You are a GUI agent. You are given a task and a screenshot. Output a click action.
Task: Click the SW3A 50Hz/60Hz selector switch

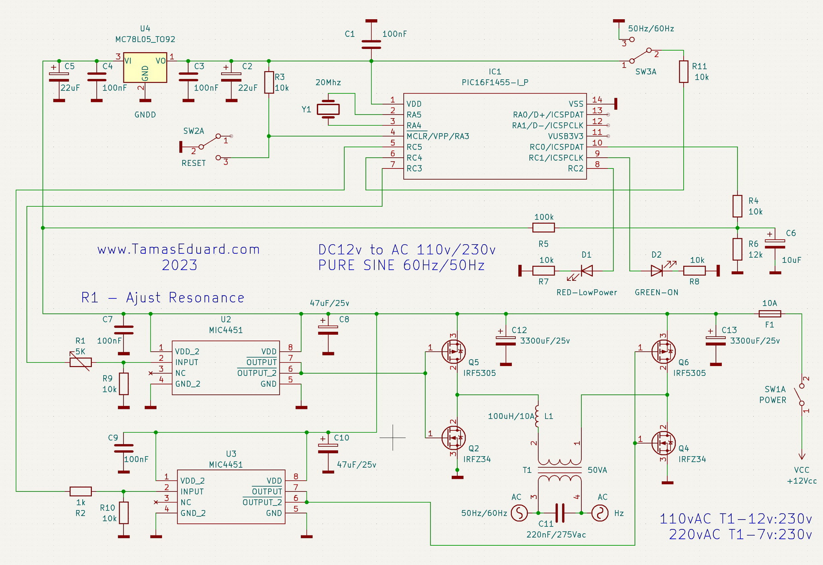point(640,56)
